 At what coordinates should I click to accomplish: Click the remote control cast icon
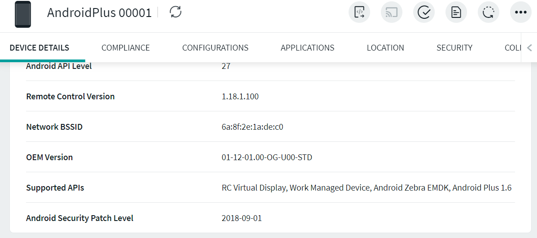tap(392, 12)
